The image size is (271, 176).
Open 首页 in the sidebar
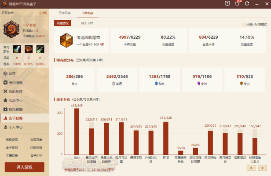tap(12, 73)
